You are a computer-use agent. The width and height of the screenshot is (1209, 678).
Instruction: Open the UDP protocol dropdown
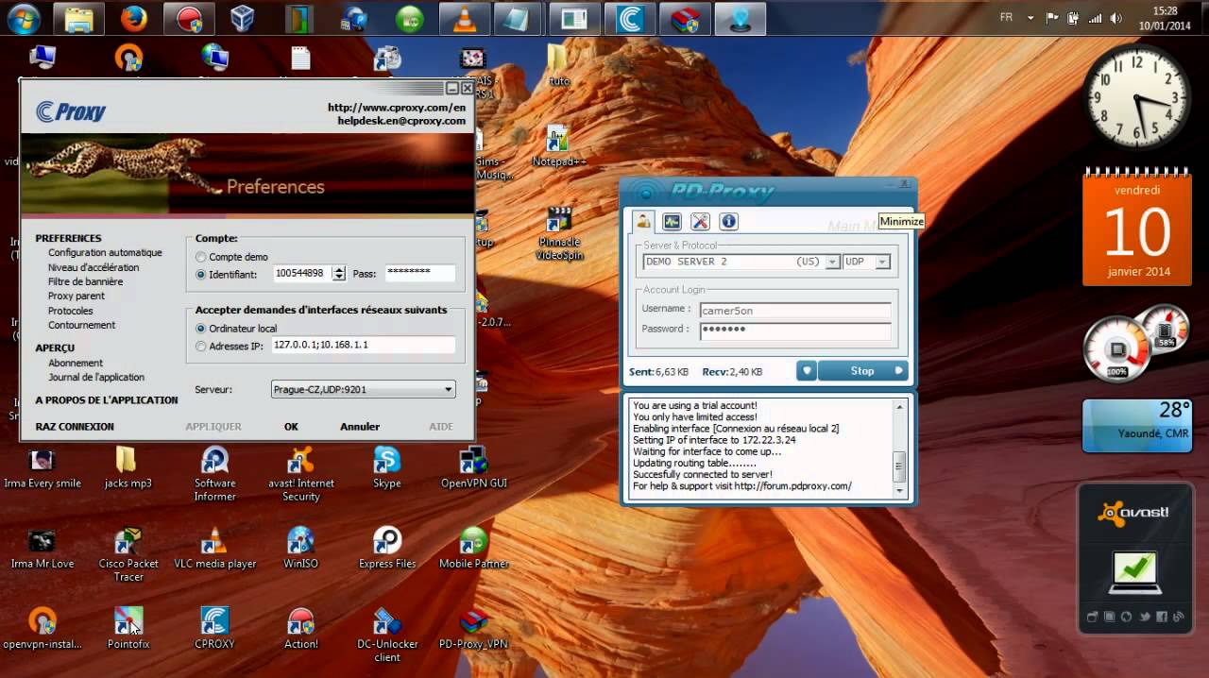[x=883, y=262]
